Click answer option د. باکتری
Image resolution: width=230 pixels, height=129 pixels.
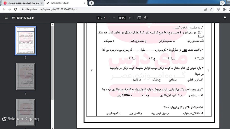point(136,80)
